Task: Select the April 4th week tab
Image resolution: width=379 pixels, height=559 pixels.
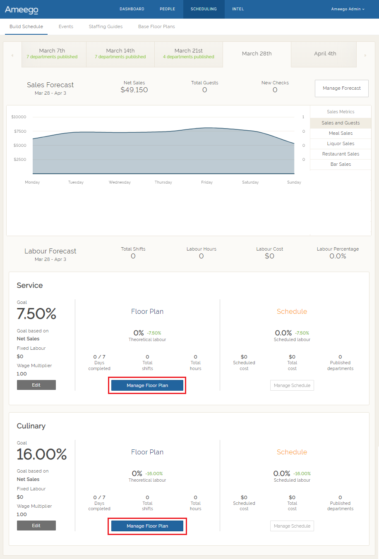Action: coord(325,54)
